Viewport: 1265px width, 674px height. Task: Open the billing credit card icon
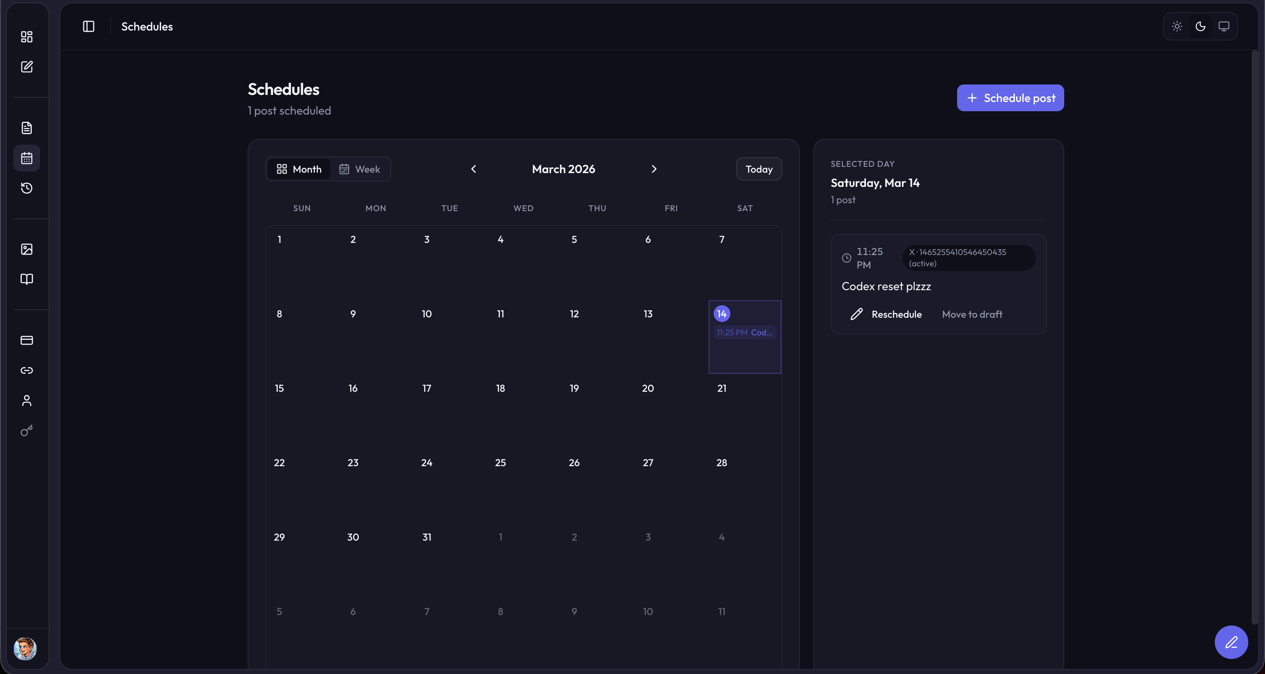[26, 340]
